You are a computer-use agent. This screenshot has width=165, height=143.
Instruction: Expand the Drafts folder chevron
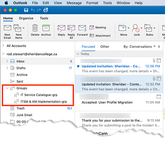(7, 68)
